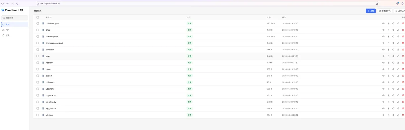This screenshot has width=405, height=130.
Task: Delete the wireless file
Action: coord(403,115)
